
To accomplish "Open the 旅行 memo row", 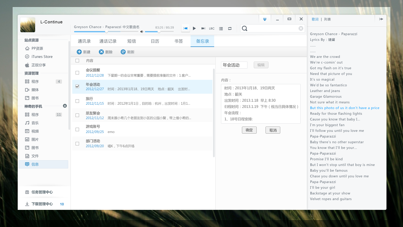I will coord(142,101).
